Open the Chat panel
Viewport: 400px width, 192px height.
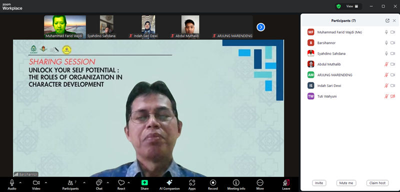coord(99,184)
